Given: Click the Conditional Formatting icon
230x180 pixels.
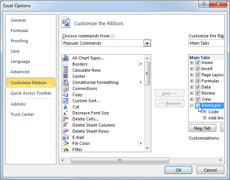Looking at the screenshot, I should click(65, 82).
